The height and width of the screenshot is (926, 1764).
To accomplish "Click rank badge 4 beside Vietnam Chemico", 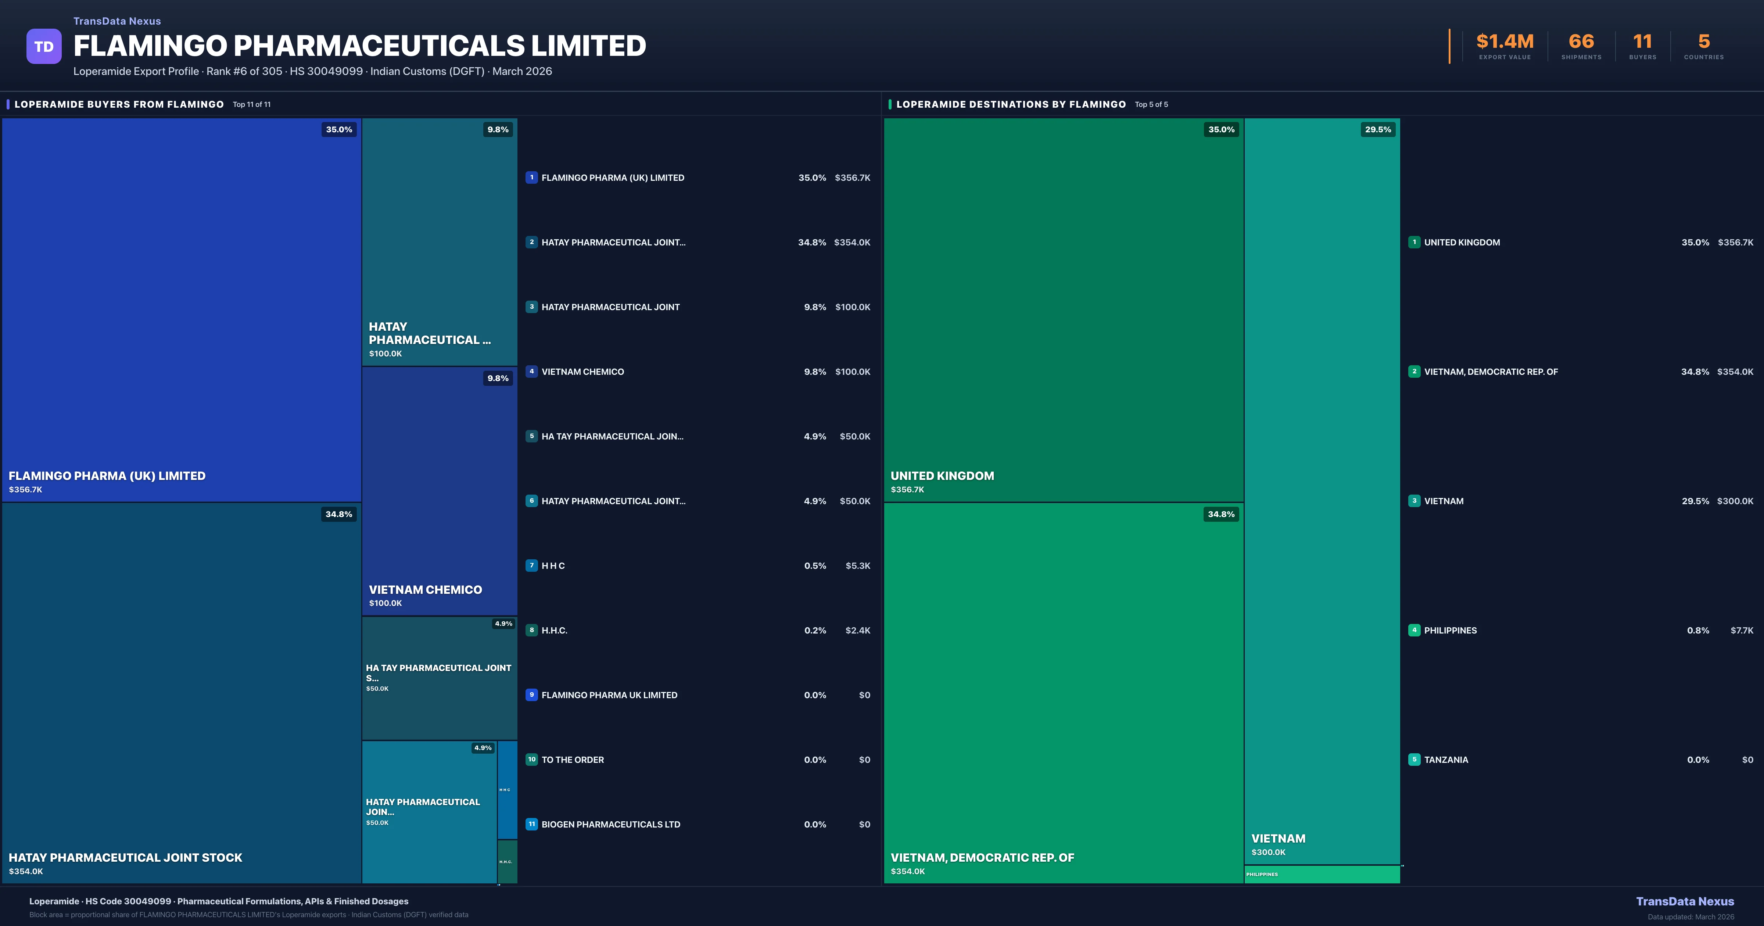I will click(531, 371).
